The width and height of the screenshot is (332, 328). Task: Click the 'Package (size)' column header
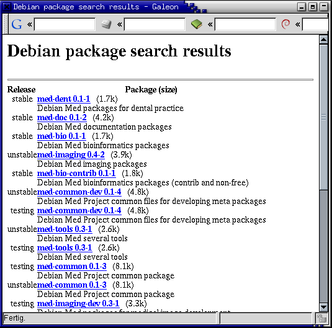coord(151,90)
